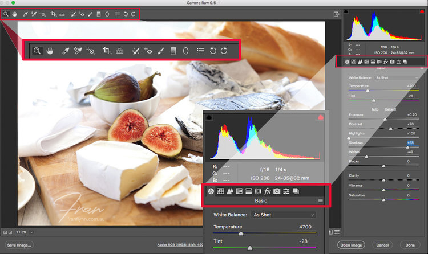
Task: Click the Exposure value field +0.20
Action: (x=412, y=114)
